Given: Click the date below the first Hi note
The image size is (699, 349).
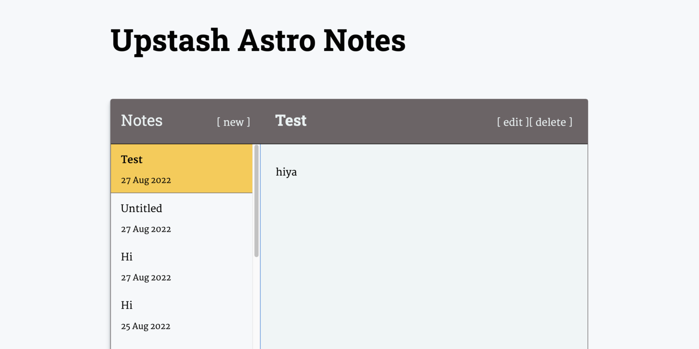Looking at the screenshot, I should coord(146,277).
